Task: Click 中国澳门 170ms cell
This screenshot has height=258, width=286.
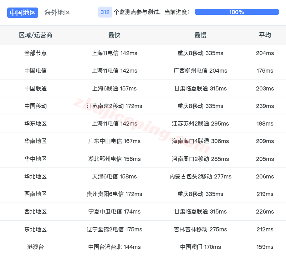Action: click(x=200, y=247)
